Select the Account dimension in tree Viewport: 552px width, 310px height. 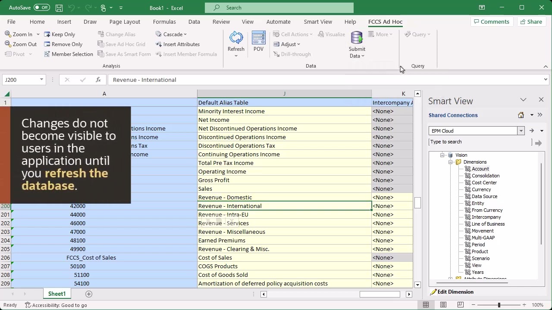[480, 169]
